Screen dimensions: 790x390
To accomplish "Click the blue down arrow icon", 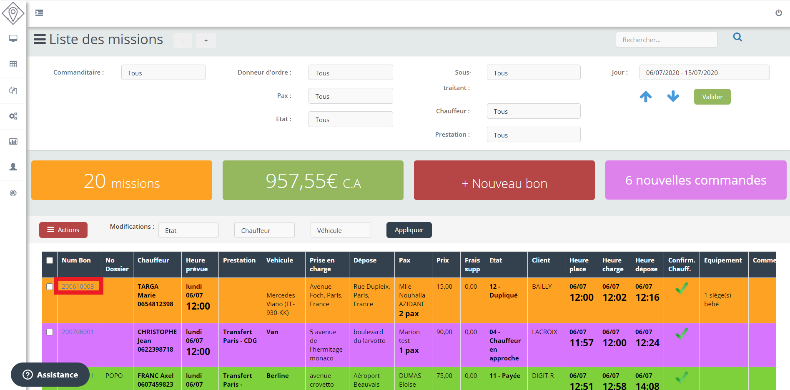I will coord(673,97).
